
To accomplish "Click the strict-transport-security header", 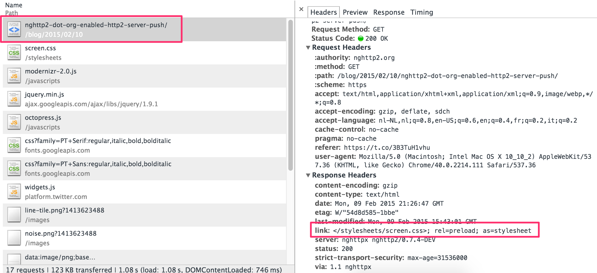I will (391, 258).
